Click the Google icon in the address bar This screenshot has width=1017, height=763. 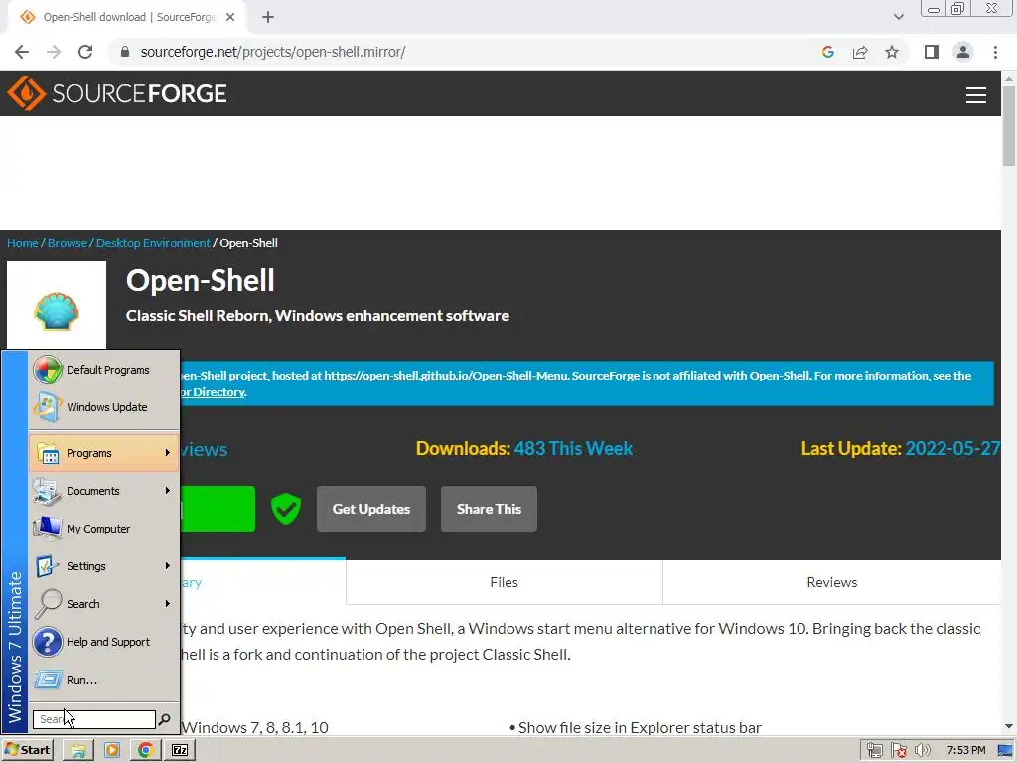(x=827, y=52)
